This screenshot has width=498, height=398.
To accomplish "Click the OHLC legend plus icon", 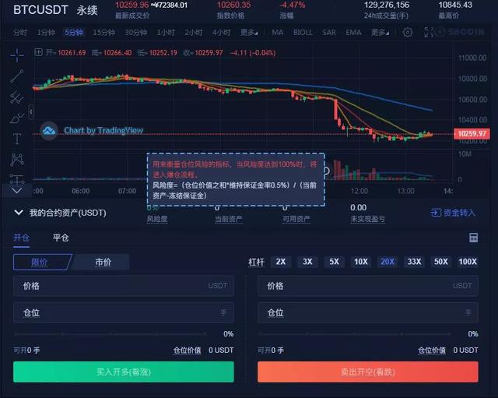I will point(38,52).
